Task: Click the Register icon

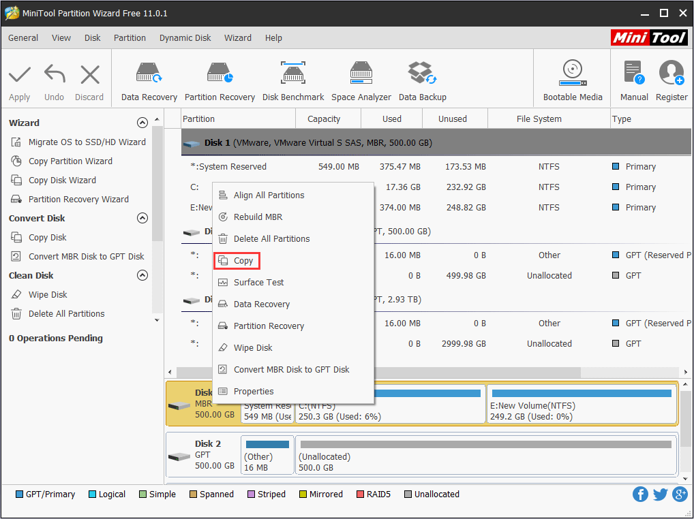Action: tap(672, 78)
